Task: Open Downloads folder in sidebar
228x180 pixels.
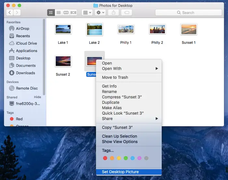Action: click(x=25, y=73)
